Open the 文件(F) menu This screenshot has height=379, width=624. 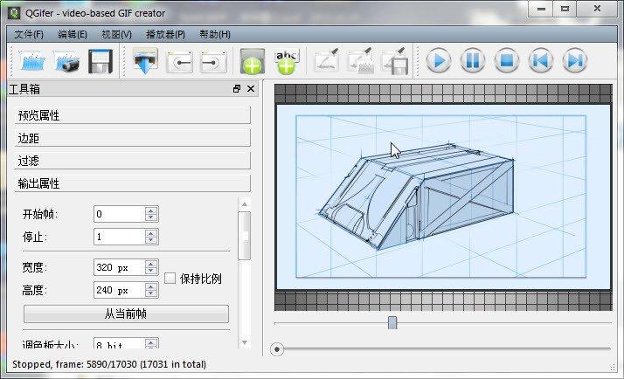point(29,34)
